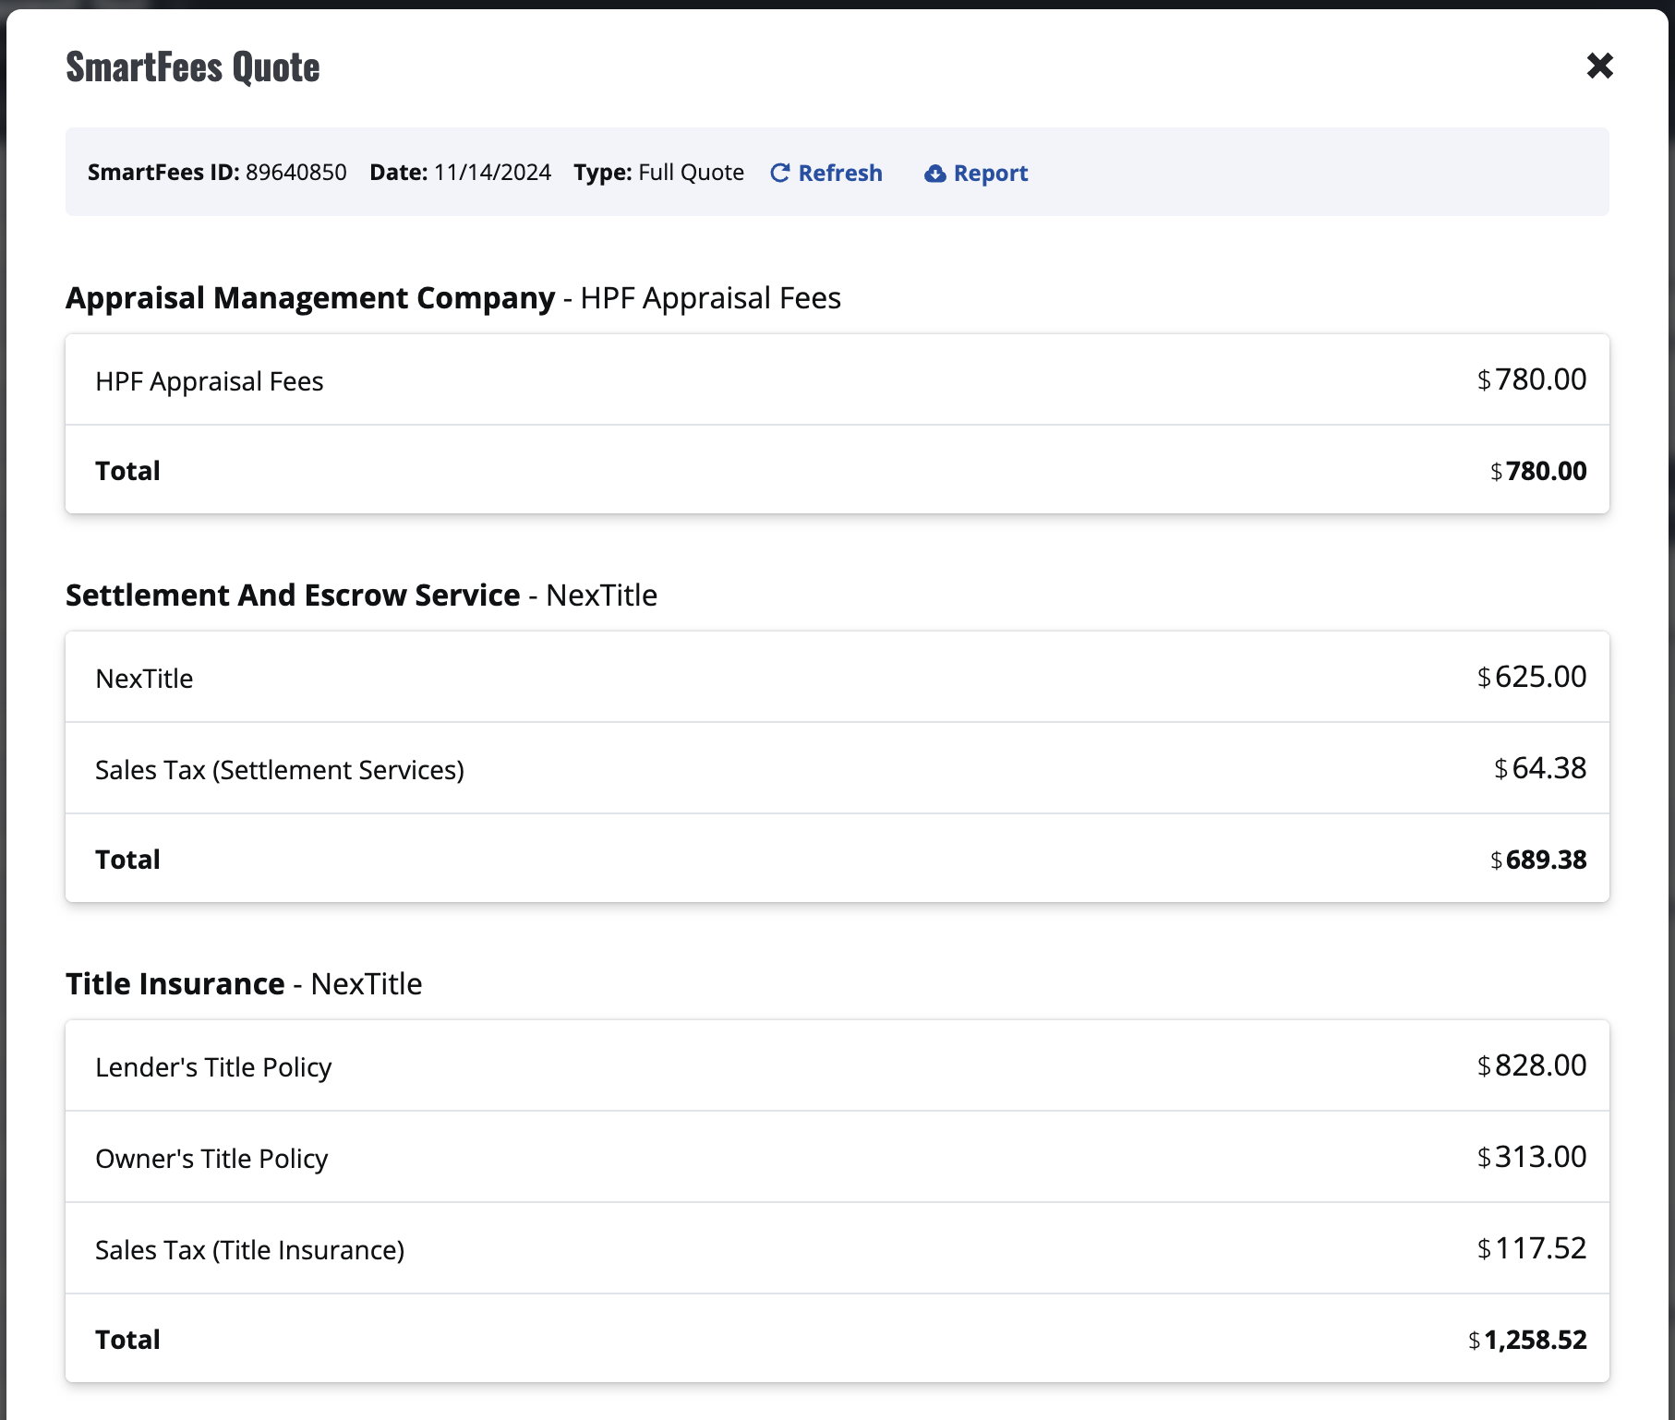Click the SmartFees Quote title
This screenshot has width=1675, height=1420.
(x=192, y=67)
